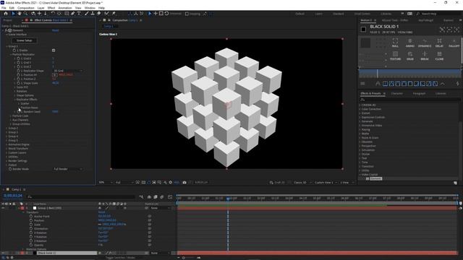Toggle stopwatch for 2. Random Seed
This screenshot has width=463, height=260.
click(x=20, y=112)
